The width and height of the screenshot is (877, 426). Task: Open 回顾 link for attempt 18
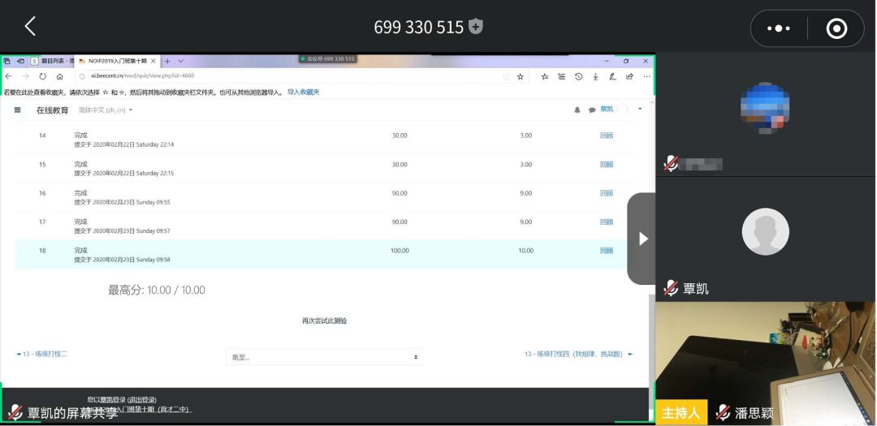(x=606, y=251)
